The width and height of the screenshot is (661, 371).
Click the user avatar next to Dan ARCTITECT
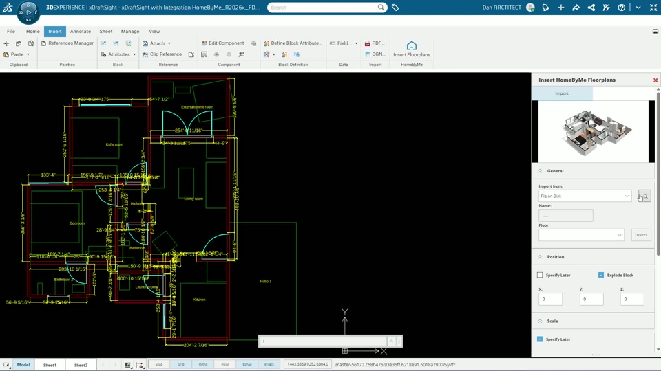[530, 8]
